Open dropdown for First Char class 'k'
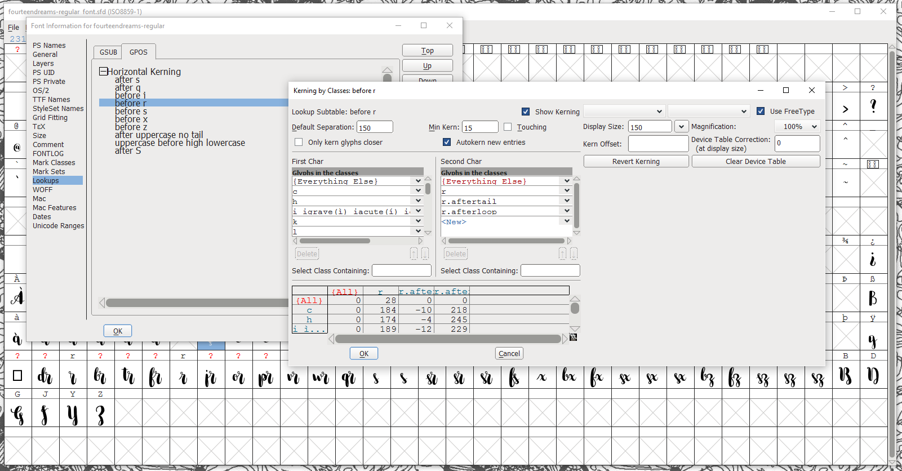The height and width of the screenshot is (471, 902). [x=418, y=221]
